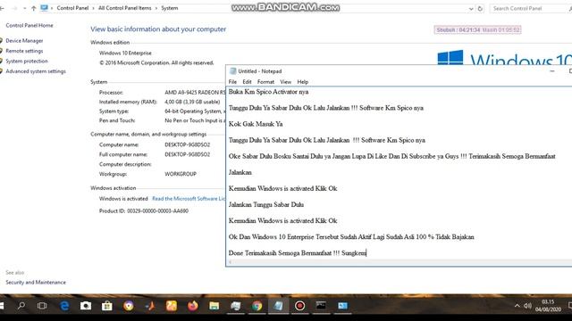
Task: Click 'View basic information about your computer' heading
Action: tap(158, 29)
